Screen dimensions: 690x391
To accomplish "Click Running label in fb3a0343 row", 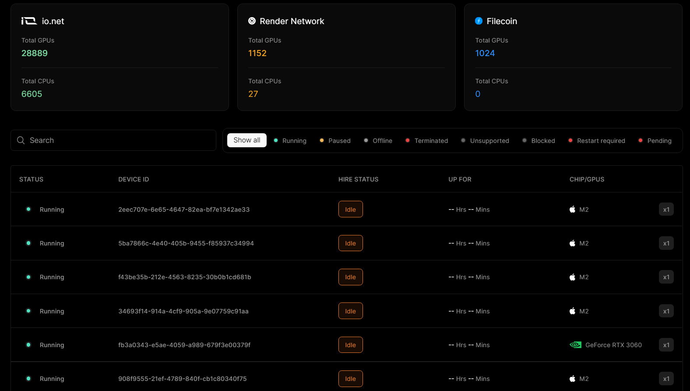I will [52, 345].
